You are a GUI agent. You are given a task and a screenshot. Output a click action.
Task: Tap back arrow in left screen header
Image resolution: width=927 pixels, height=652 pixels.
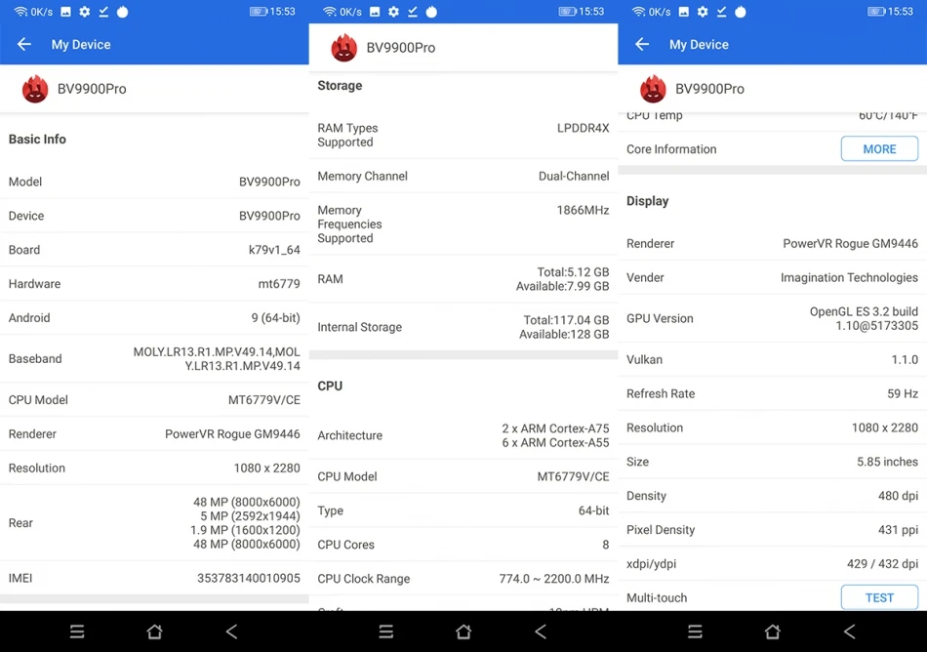point(23,44)
